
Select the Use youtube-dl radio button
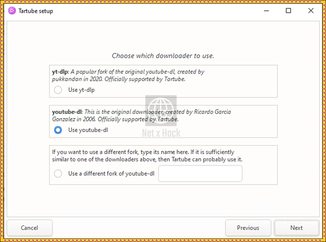(x=58, y=130)
